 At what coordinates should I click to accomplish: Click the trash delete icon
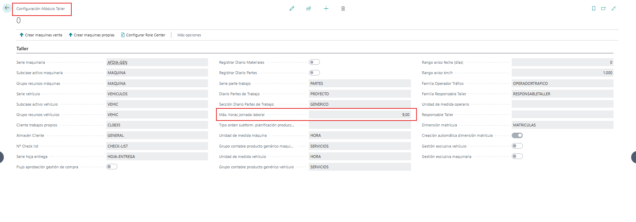(343, 8)
